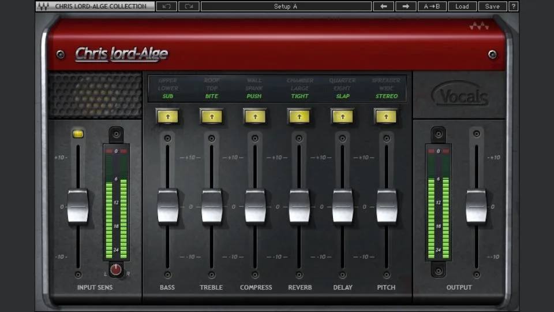Toggle the Pitch mode yellow arrow button
Viewport: 554px width, 312px height.
(x=386, y=117)
